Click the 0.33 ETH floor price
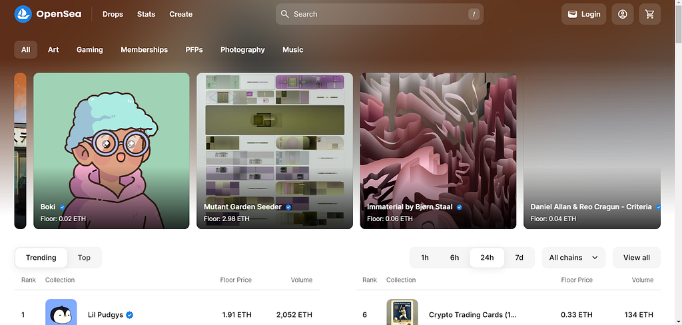682x325 pixels. click(577, 315)
